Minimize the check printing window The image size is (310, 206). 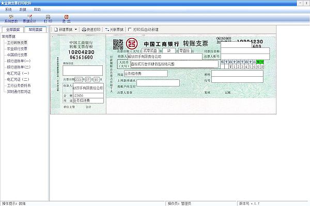(300, 3)
